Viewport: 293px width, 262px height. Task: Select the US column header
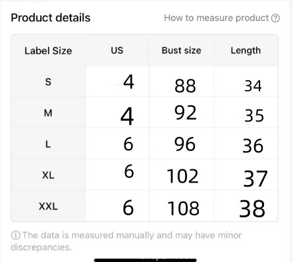(x=117, y=51)
